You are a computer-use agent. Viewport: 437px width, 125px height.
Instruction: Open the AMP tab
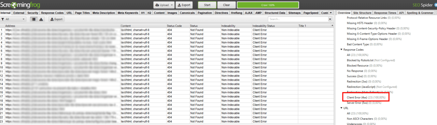tap(258, 13)
